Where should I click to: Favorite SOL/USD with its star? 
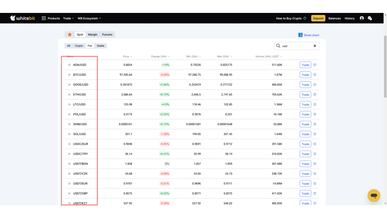tap(69, 134)
